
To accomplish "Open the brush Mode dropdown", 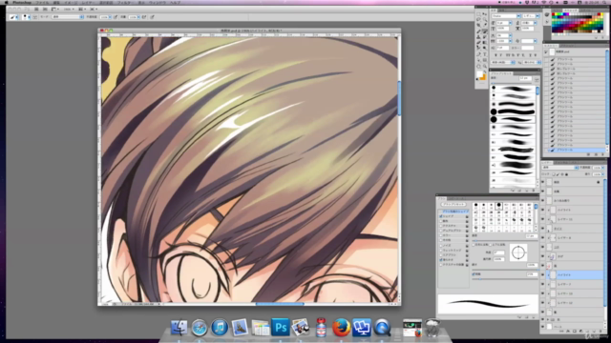I will coord(68,17).
